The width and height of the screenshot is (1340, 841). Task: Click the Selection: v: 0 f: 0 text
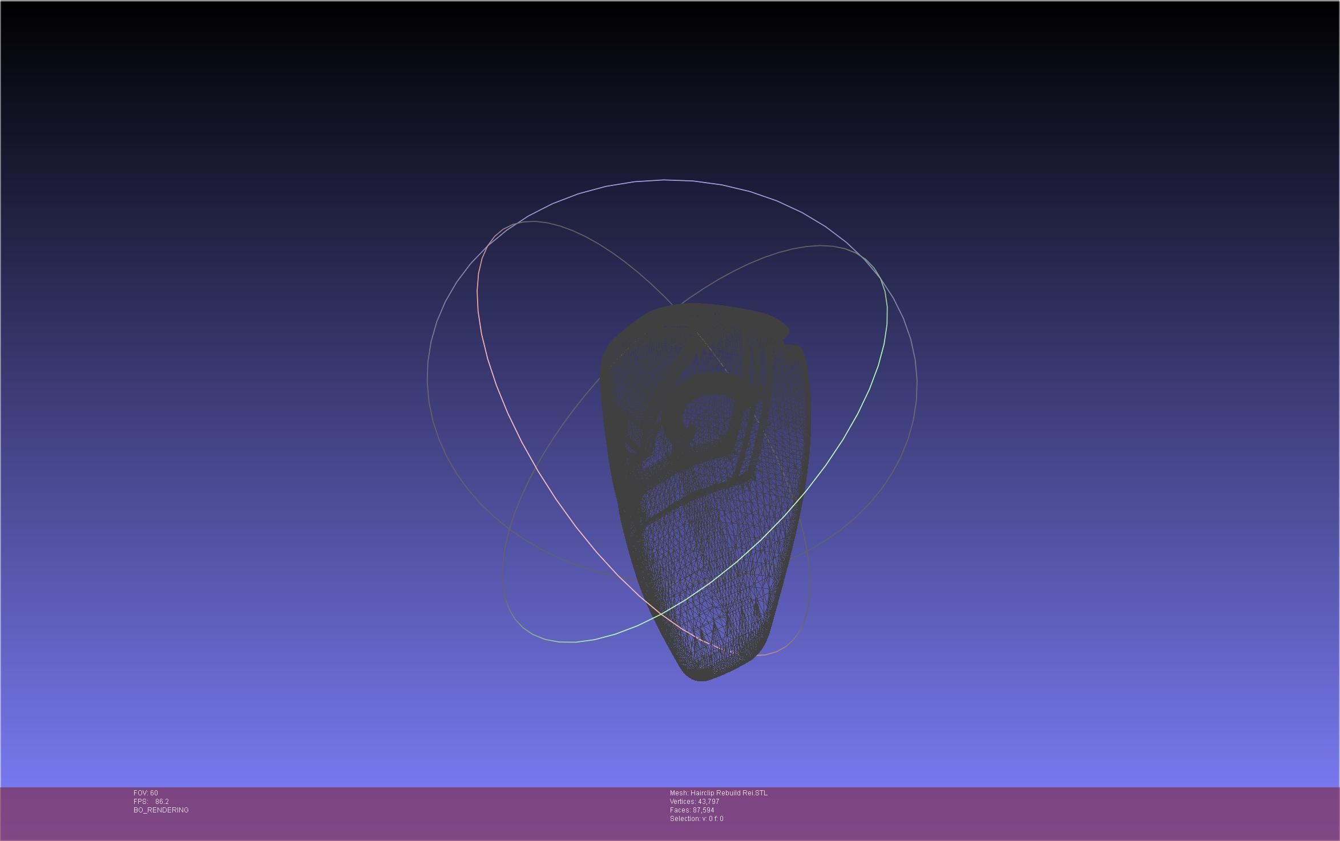696,819
